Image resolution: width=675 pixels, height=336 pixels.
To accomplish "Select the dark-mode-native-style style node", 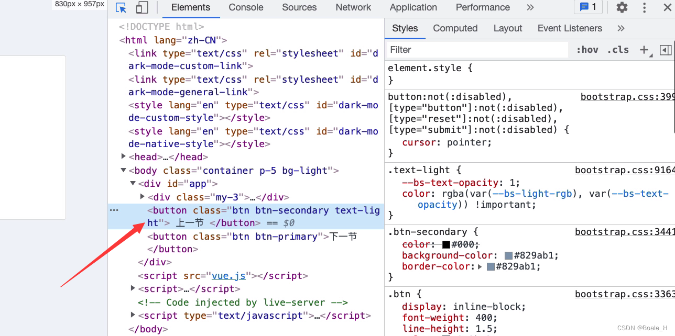I will [x=253, y=138].
